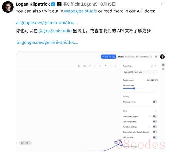Toggle the URL context switch

coord(155,137)
